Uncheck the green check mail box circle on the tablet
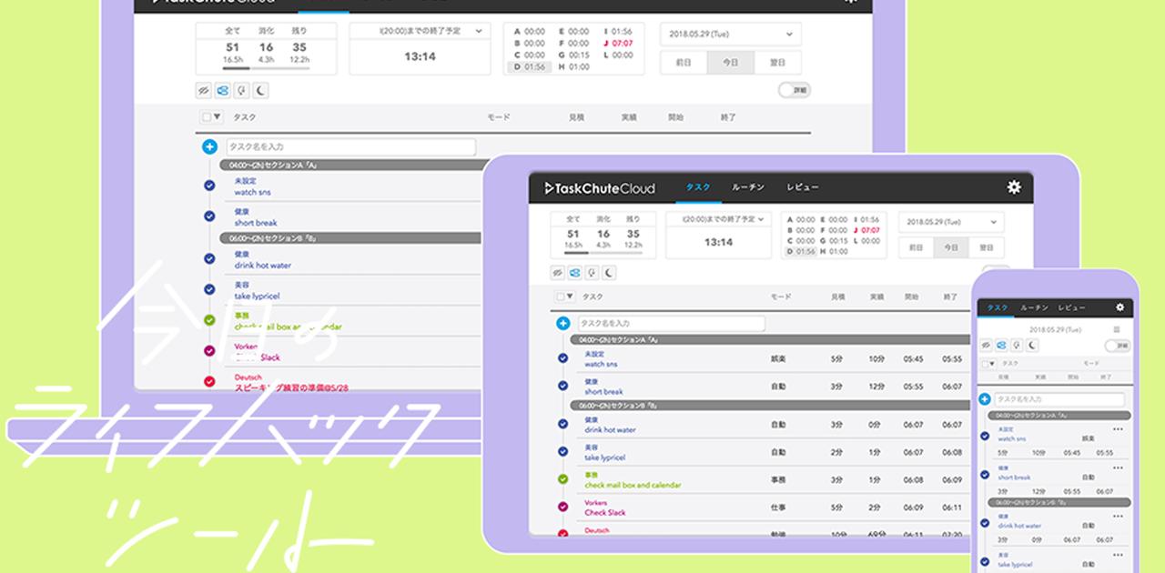 click(562, 478)
